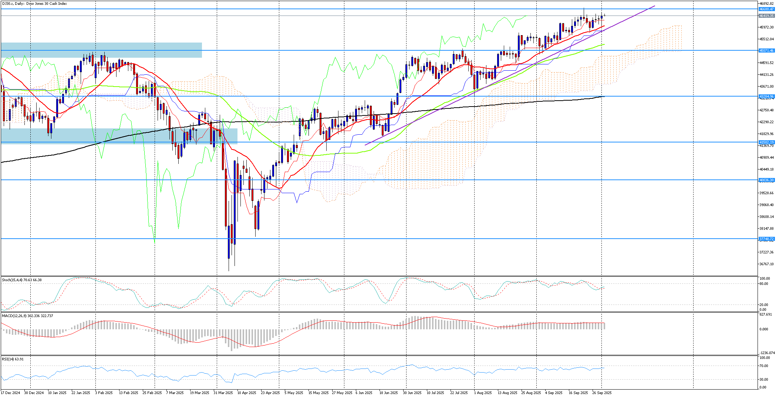Click the '3 Feb 2025' date label
This screenshot has height=397, width=779.
104,393
